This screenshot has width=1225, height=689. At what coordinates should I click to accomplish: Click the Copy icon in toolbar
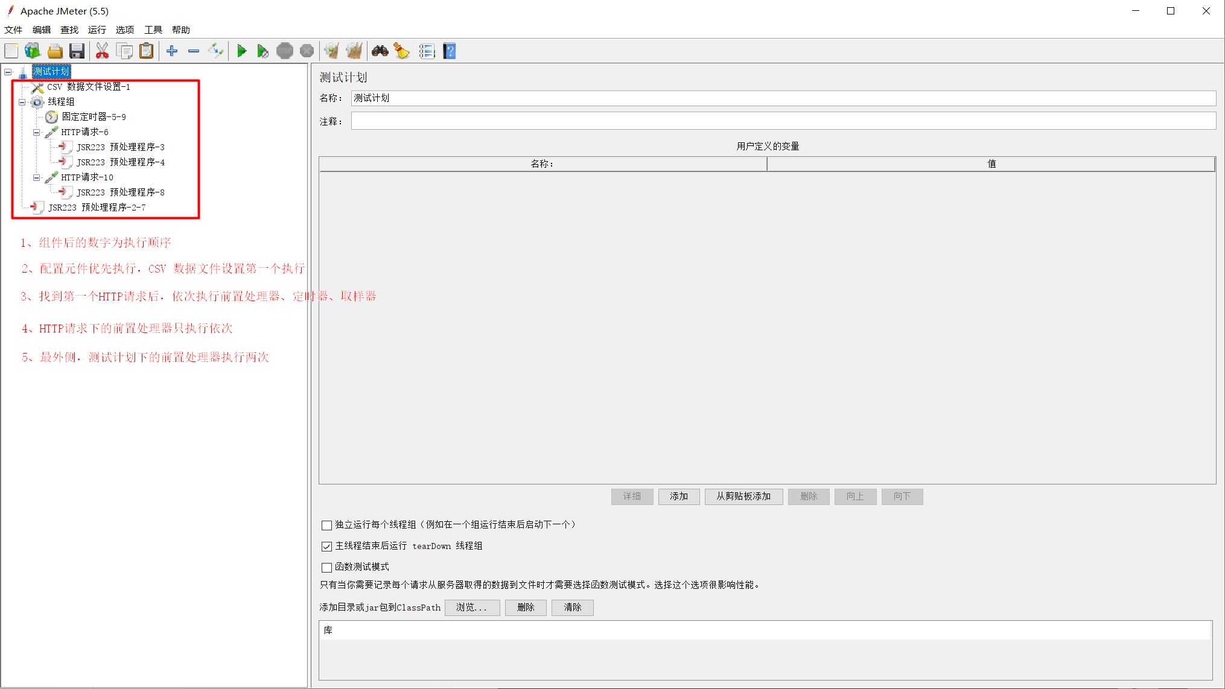pos(125,51)
